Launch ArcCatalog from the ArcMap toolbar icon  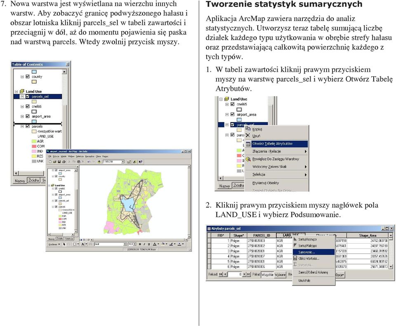(x=135, y=162)
